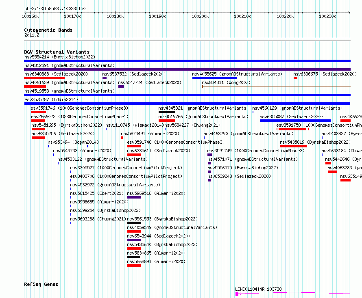The height and width of the screenshot is (298, 362).
Task: Select nsv5868891 (Almarri2020) label
Action: coord(156,261)
